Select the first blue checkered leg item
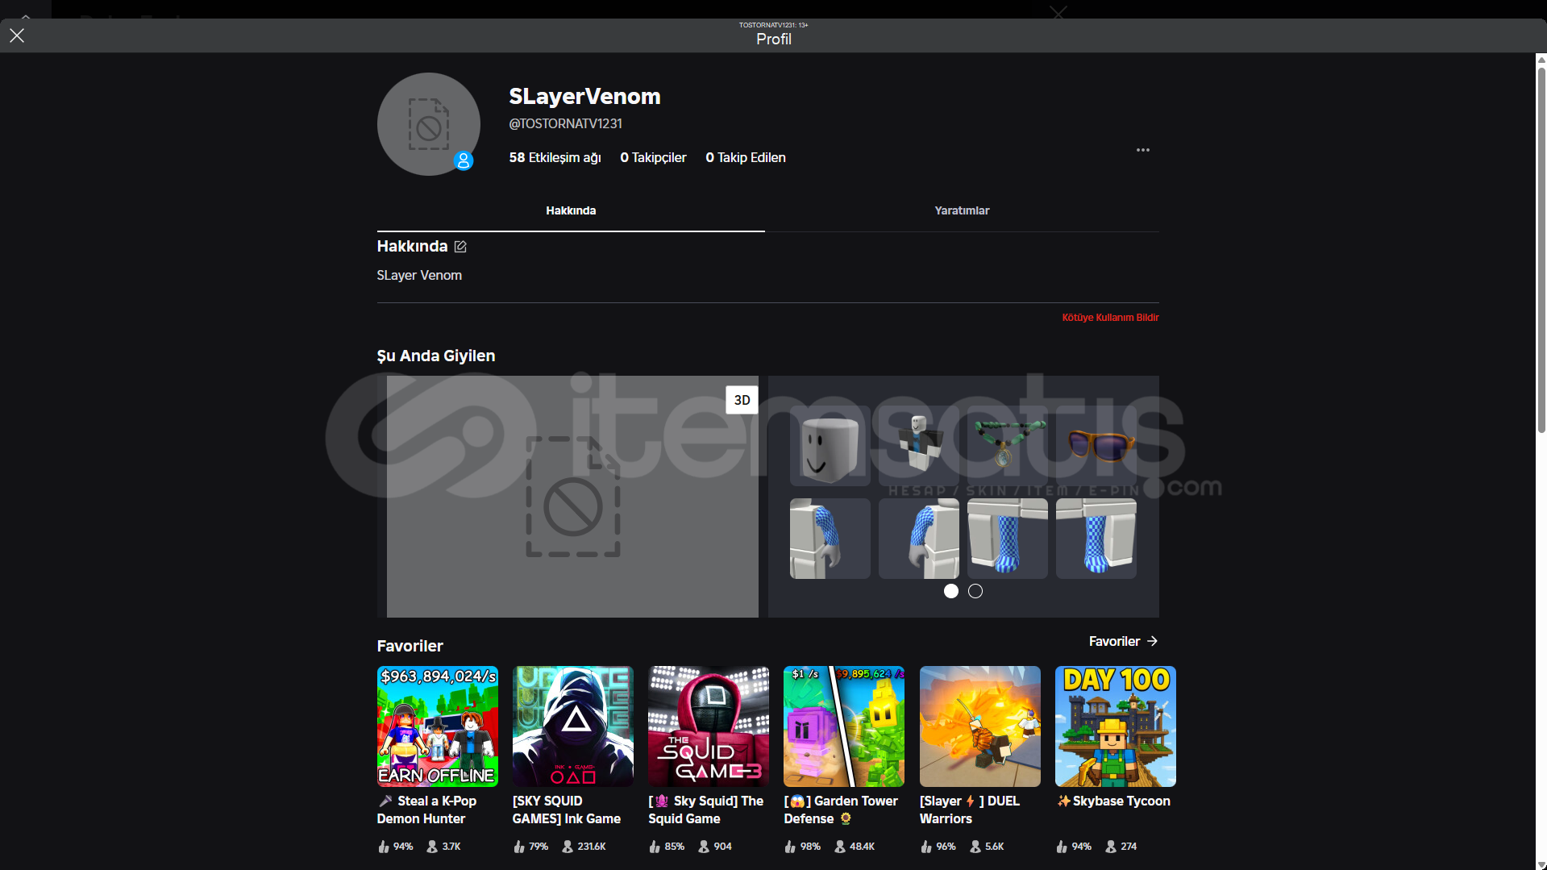Screen dimensions: 1547x870 (x=1007, y=539)
